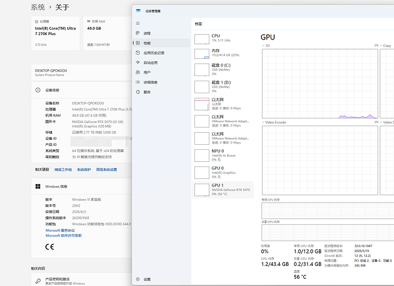
Task: Click the Users (用户) people icon
Action: pos(138,72)
